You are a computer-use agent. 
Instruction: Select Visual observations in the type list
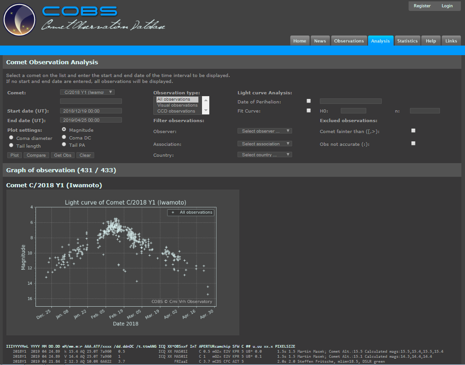coord(177,105)
